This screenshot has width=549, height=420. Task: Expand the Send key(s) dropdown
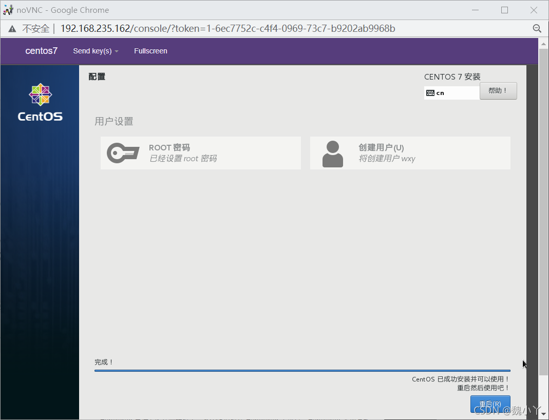pyautogui.click(x=96, y=51)
